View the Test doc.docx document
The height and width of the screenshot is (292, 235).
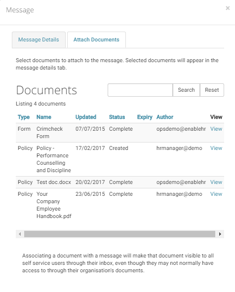216,182
